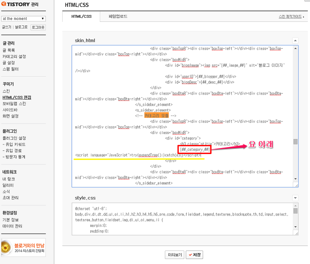Click style.css scrollbar up arrow

point(295,206)
